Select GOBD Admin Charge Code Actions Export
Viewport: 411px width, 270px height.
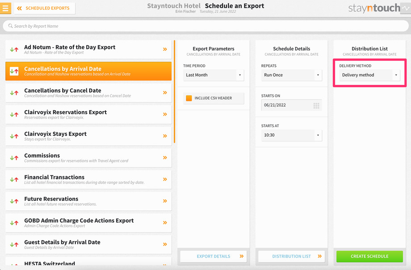point(88,223)
